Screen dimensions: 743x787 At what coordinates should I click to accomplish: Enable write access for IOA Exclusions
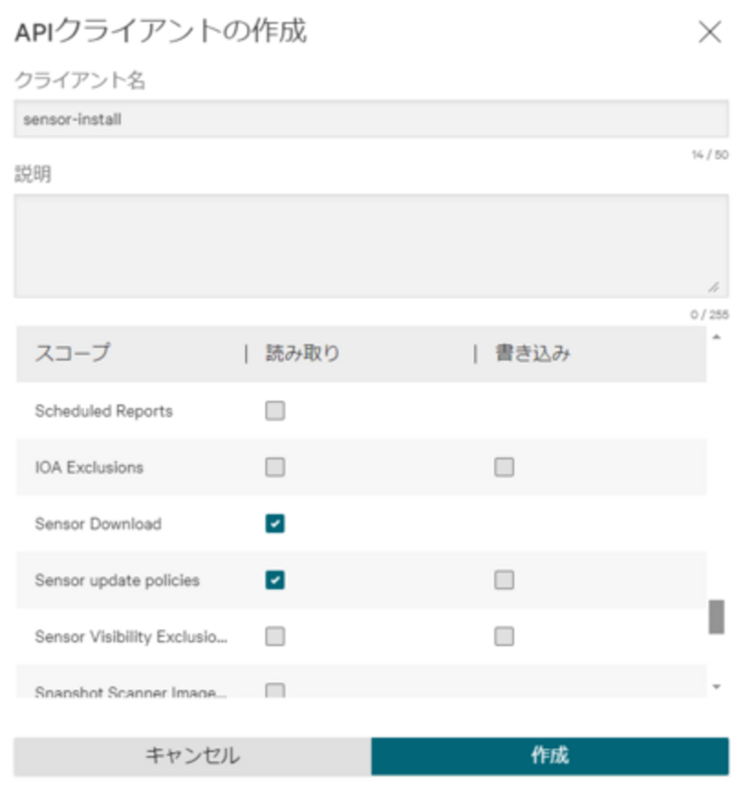[x=503, y=468]
